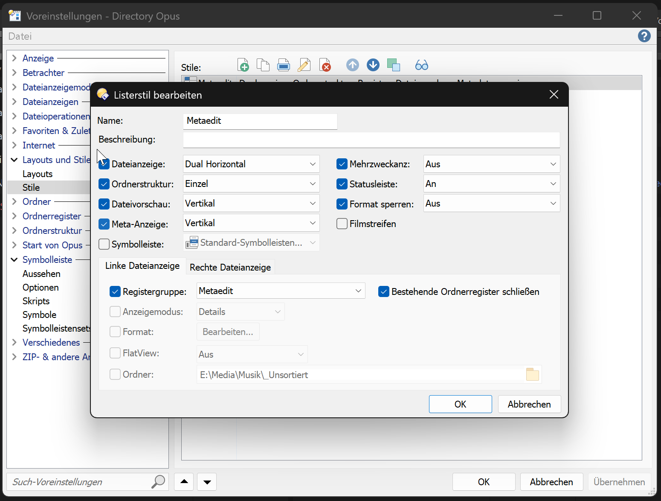Click the empty Beschreibung text field

[x=371, y=140]
